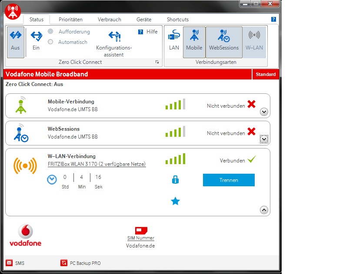
Task: Go to the Shortcuts tab
Action: pyautogui.click(x=178, y=20)
